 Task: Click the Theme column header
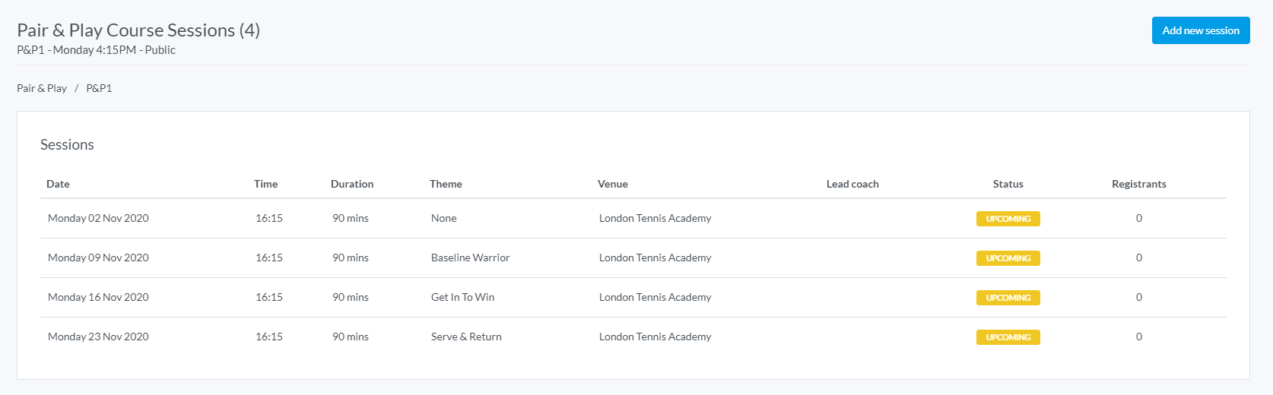click(x=446, y=184)
